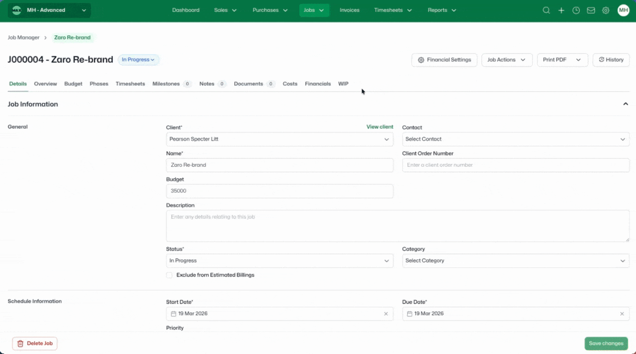Screen dimensions: 636x354
Task: Open the Client dropdown
Action: [279, 139]
